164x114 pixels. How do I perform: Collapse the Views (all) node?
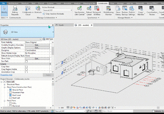pyautogui.click(x=1, y=82)
